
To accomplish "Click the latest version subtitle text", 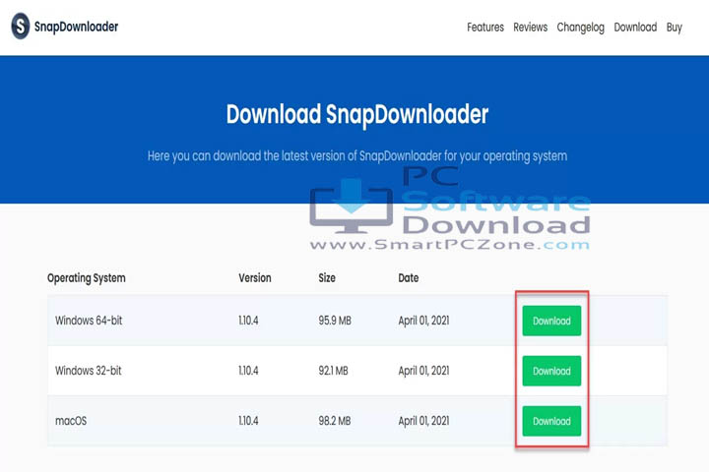I will pos(357,156).
